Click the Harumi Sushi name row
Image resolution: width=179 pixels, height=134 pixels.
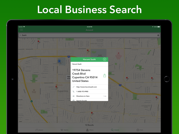tap(89, 64)
